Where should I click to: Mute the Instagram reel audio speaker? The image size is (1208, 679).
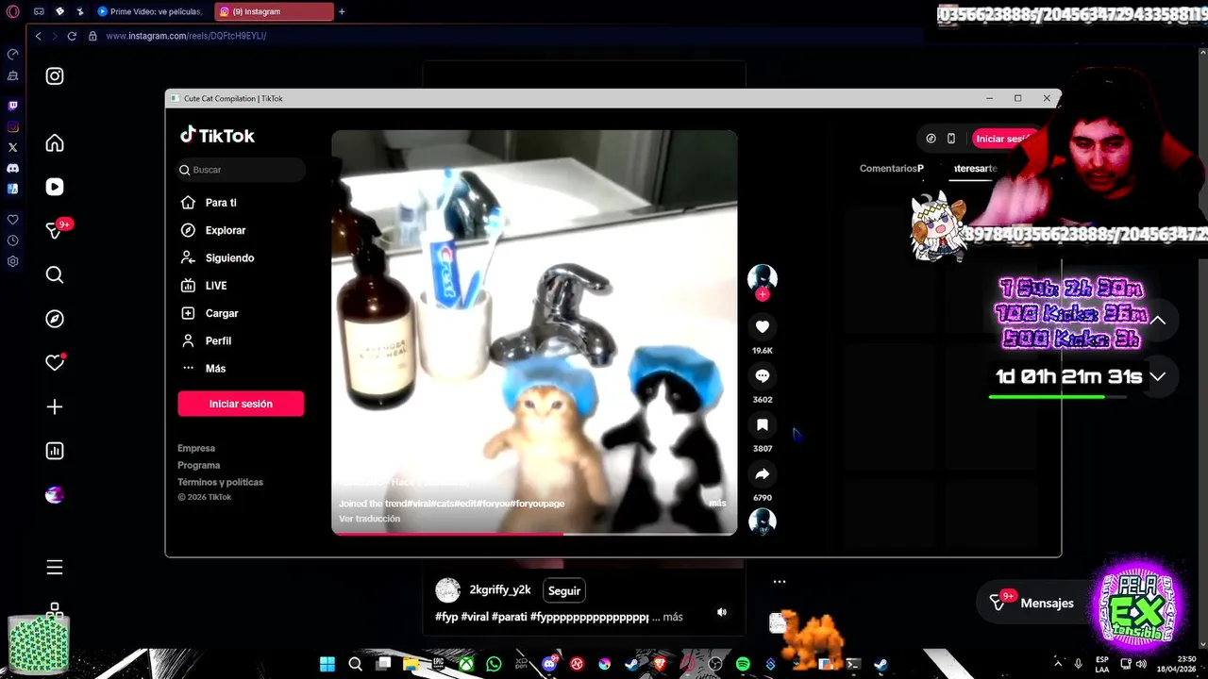tap(722, 612)
